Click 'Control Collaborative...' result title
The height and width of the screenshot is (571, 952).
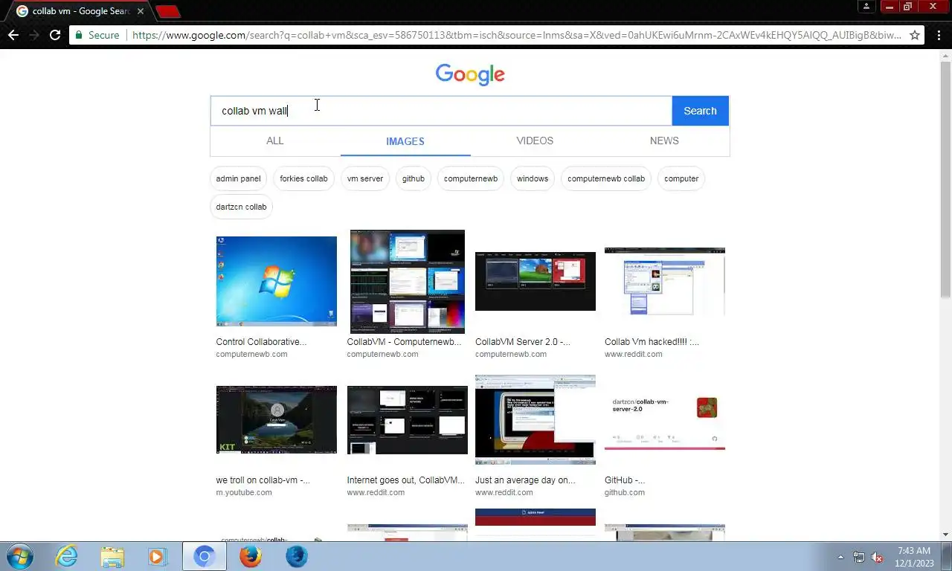(261, 342)
